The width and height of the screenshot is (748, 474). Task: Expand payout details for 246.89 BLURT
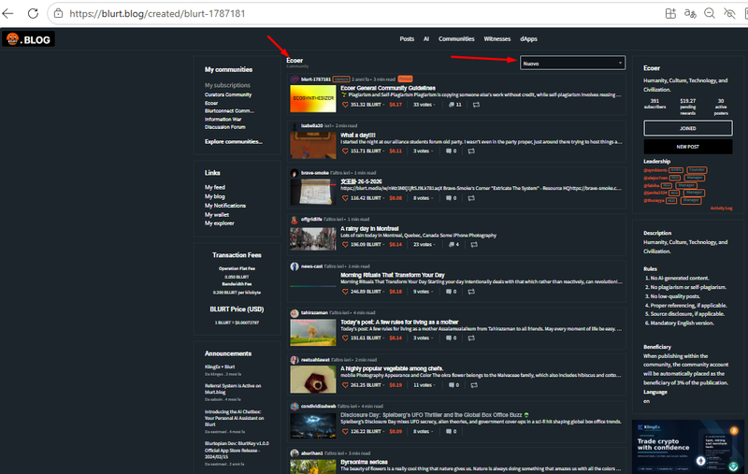point(367,292)
